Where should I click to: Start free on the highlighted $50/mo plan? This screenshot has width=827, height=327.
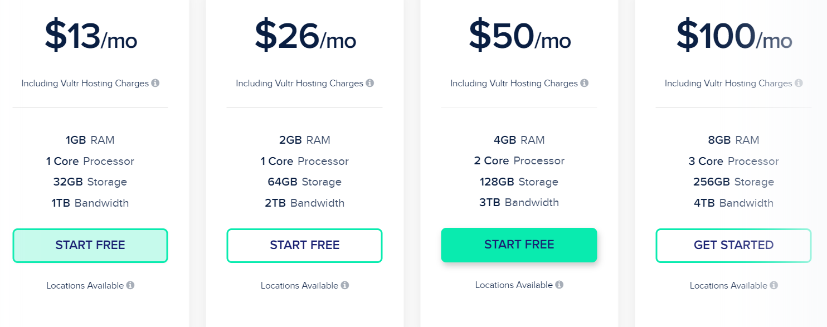click(x=519, y=245)
